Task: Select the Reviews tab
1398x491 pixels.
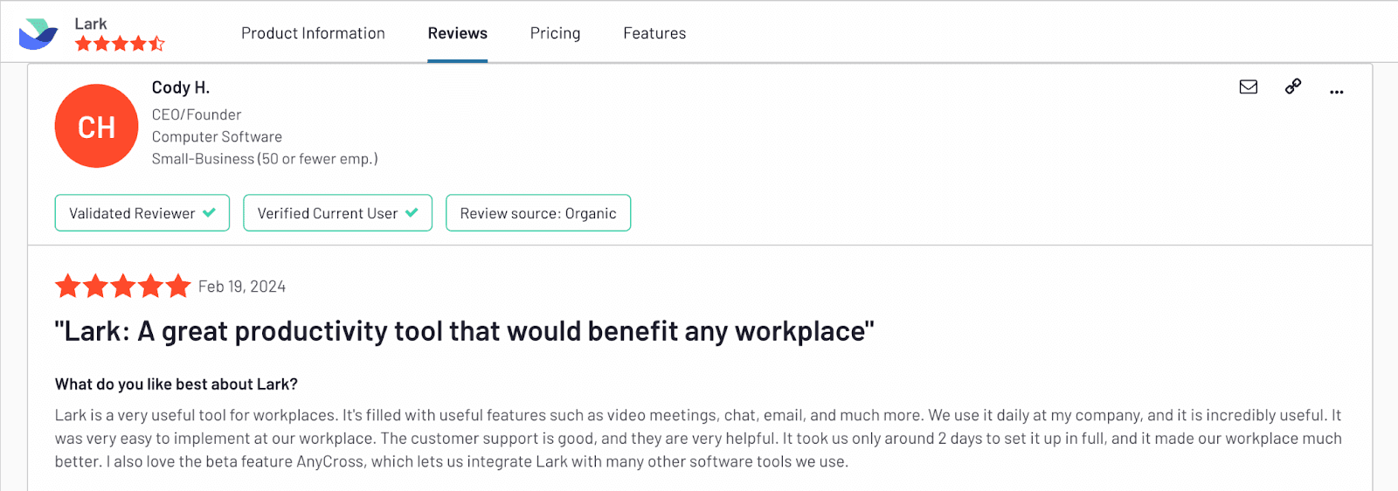Action: coord(457,33)
